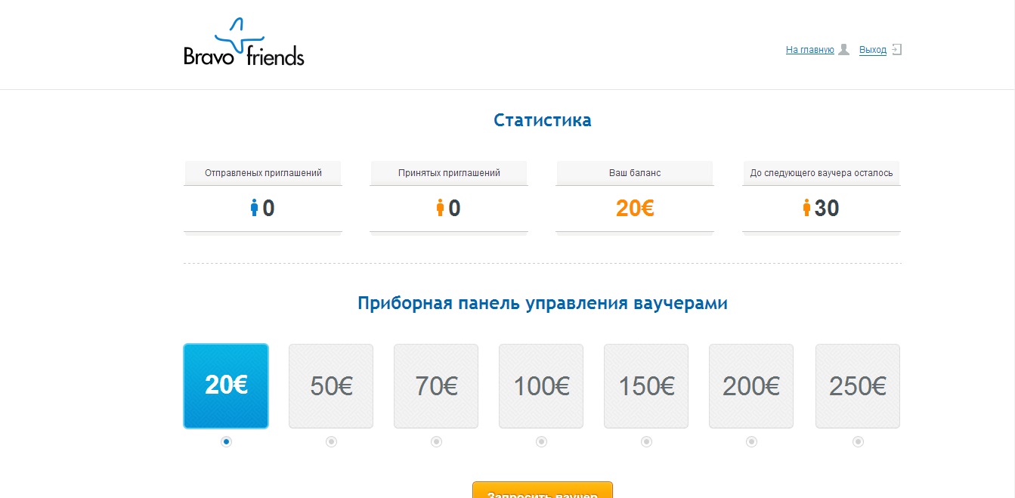The height and width of the screenshot is (498, 1015).
Task: Select the 70€ voucher tile
Action: pos(436,386)
